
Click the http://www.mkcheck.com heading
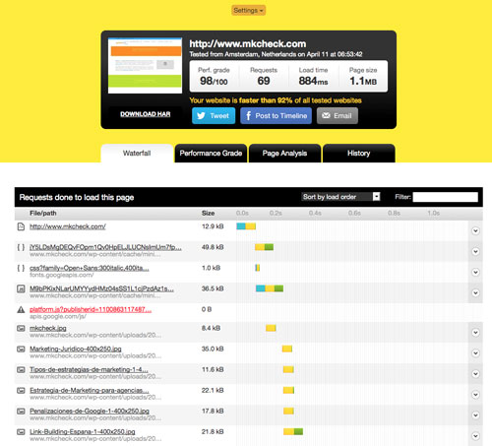[248, 43]
